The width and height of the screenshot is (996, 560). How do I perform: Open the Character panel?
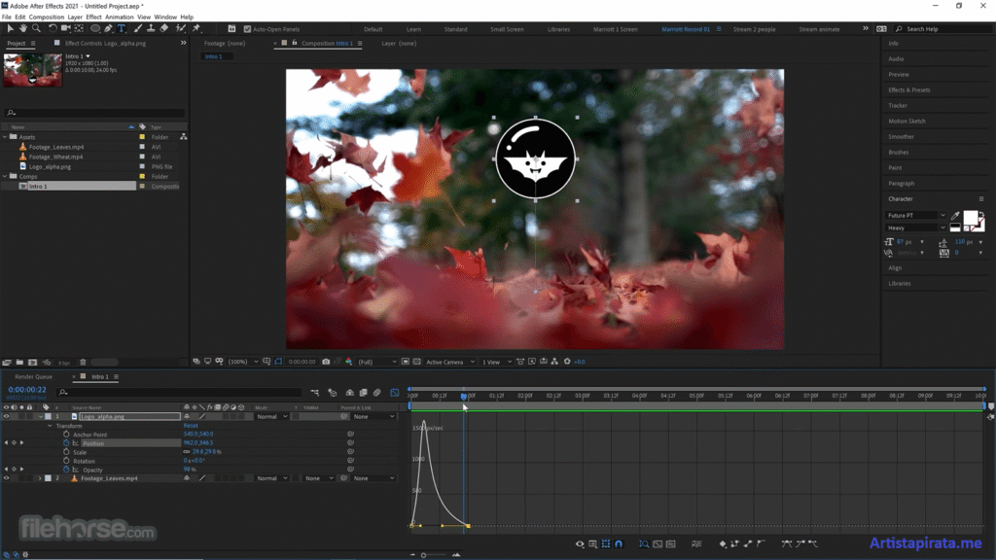click(x=903, y=198)
